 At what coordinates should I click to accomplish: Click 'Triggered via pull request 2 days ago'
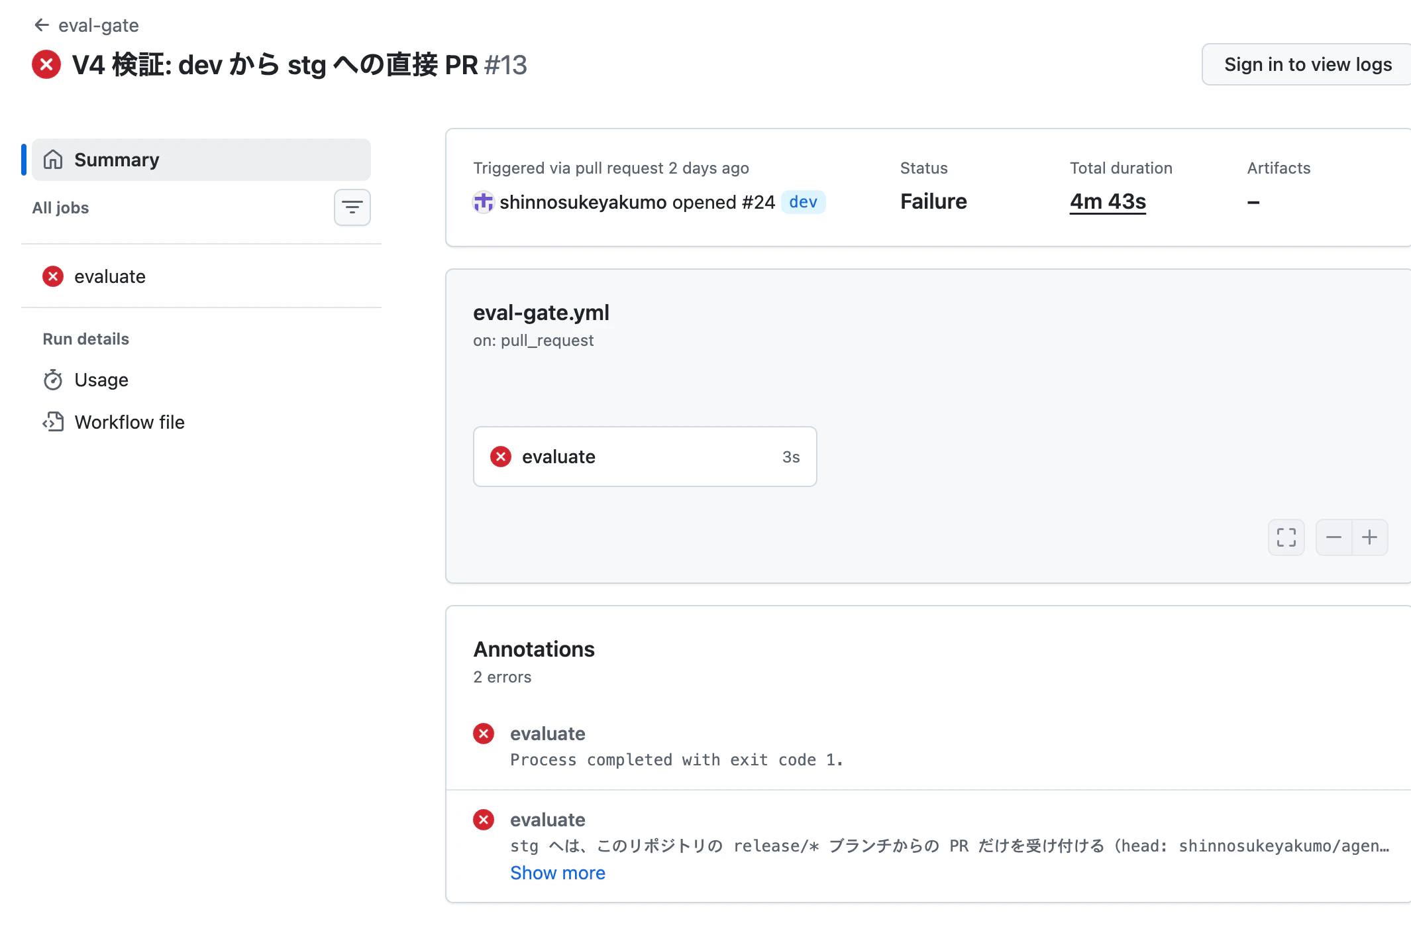[611, 168]
